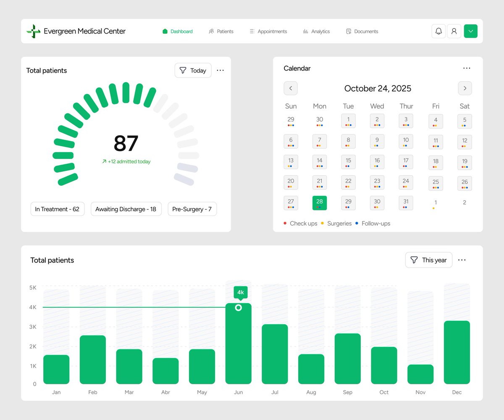Go to previous month with left chevron
This screenshot has height=420, width=504.
[291, 88]
